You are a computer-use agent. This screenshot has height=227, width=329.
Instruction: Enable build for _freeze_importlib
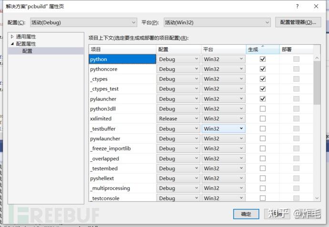[x=263, y=148]
